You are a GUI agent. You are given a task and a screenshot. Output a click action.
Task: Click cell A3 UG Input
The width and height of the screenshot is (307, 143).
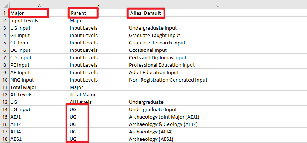pos(39,28)
